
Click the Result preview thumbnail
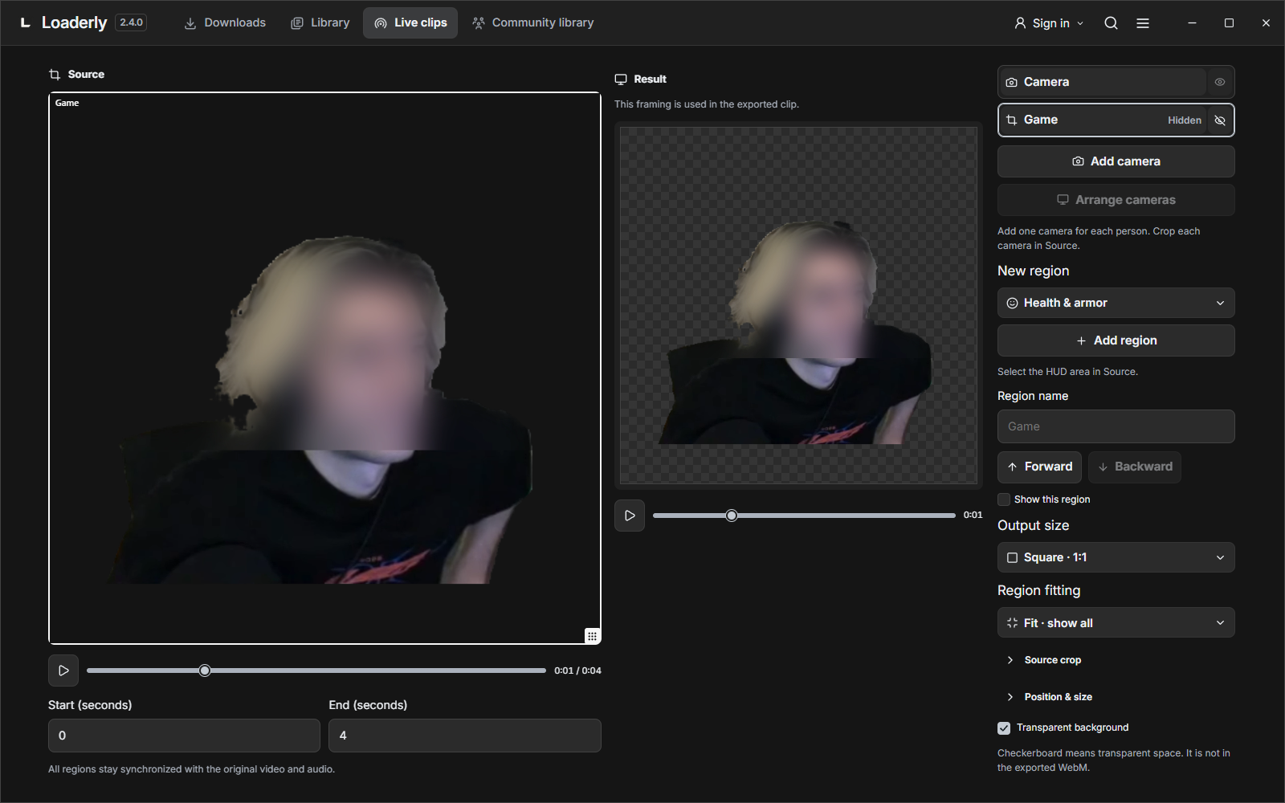(x=798, y=305)
